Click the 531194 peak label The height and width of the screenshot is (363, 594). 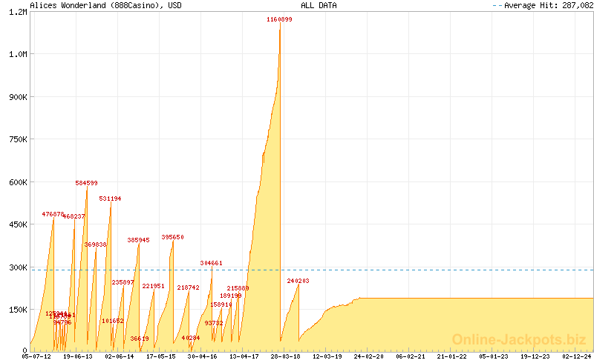coord(110,199)
